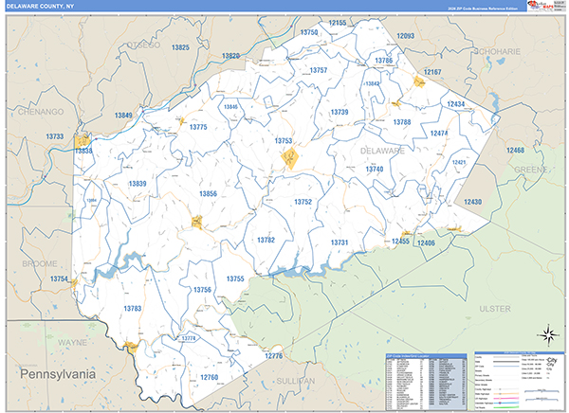The image size is (569, 413).
Task: Click the compass rose north arrow
Action: (x=546, y=332)
